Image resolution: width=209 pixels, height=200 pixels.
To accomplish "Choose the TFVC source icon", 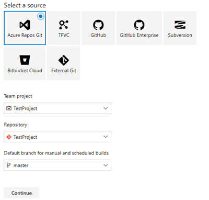I will (64, 25).
